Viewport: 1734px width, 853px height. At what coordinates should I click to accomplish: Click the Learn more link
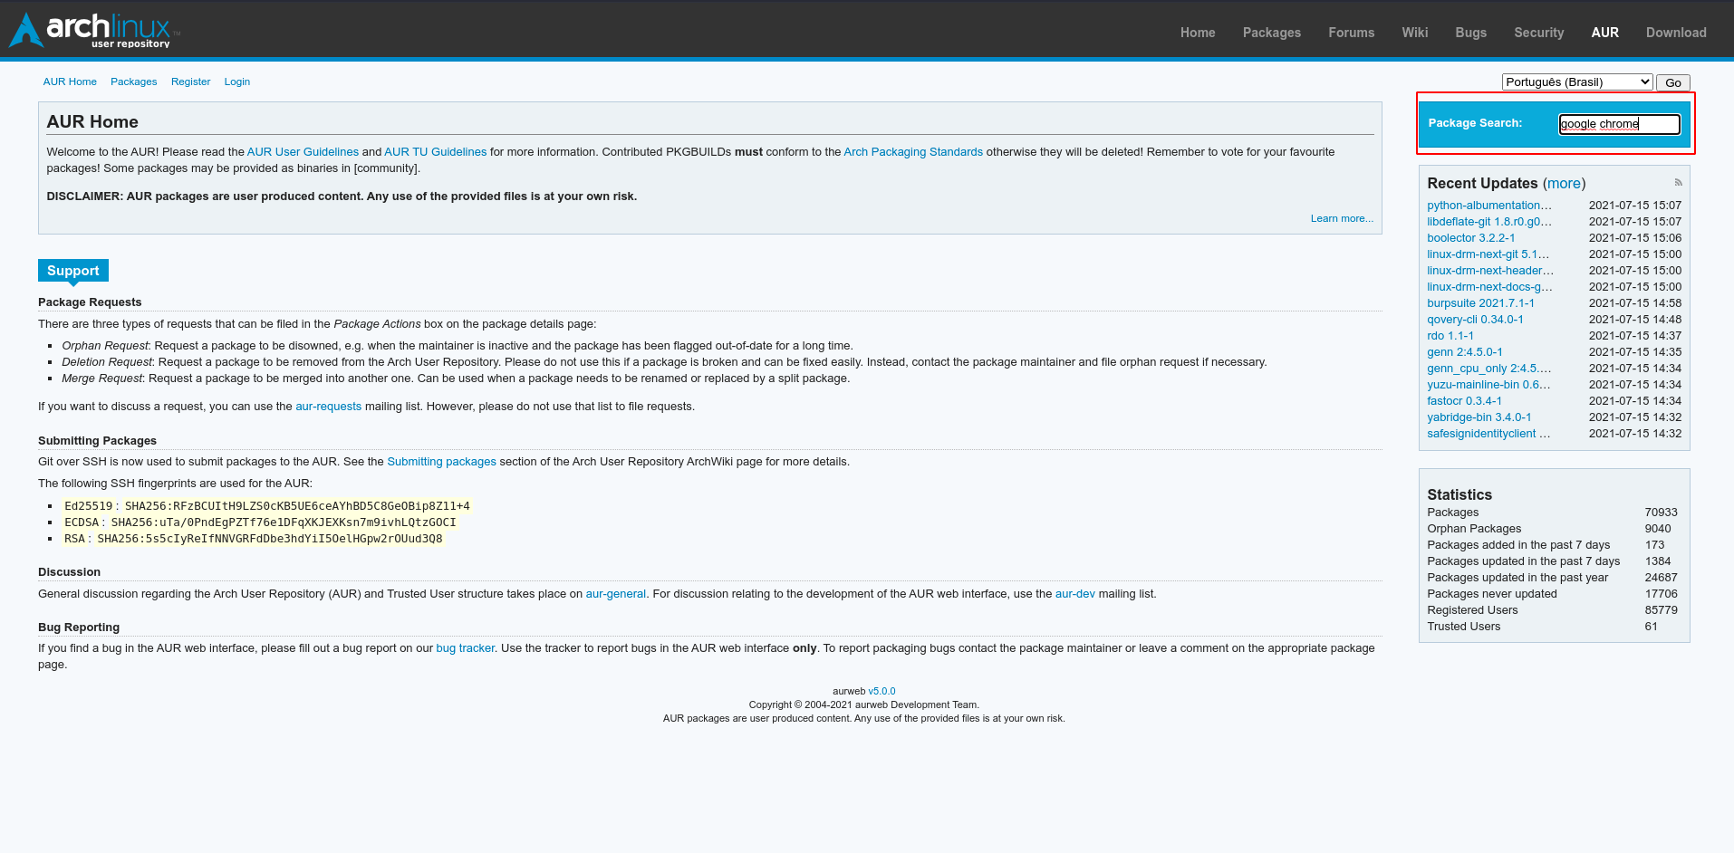[1341, 218]
